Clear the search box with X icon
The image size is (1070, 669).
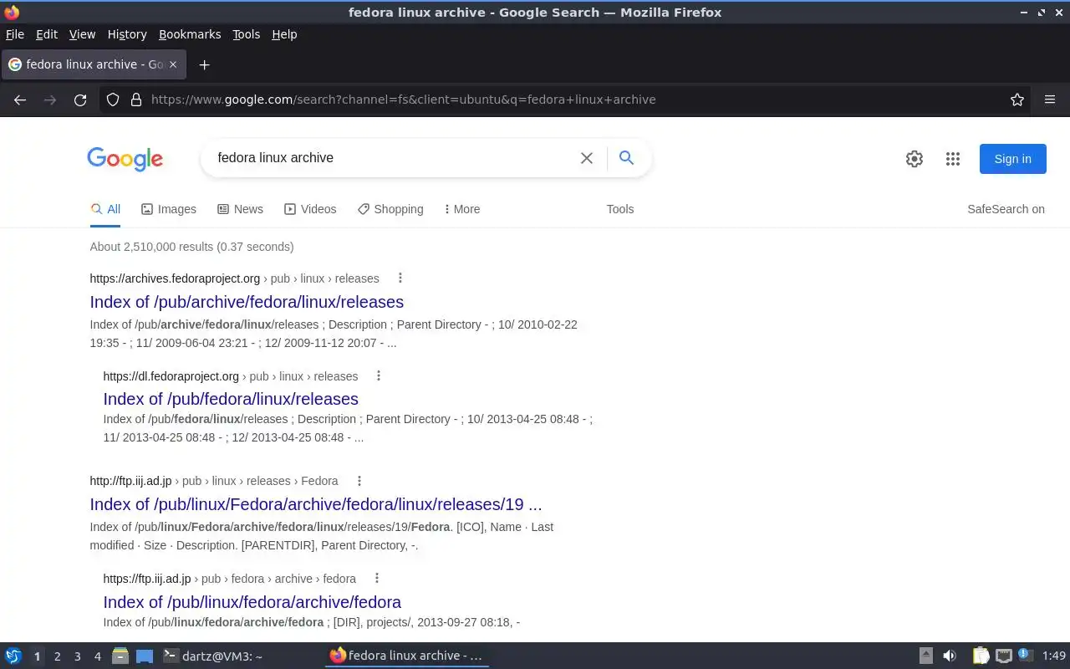click(587, 158)
